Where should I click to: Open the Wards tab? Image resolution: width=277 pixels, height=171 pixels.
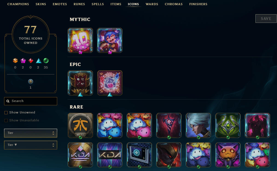pos(152,4)
